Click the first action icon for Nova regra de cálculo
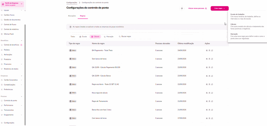This screenshot has height=126, width=267. (x=207, y=93)
